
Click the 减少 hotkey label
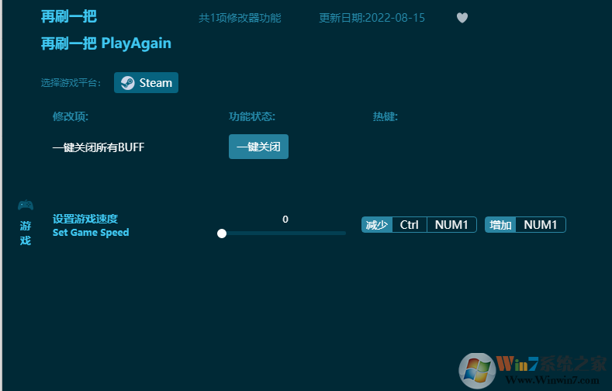tap(377, 225)
